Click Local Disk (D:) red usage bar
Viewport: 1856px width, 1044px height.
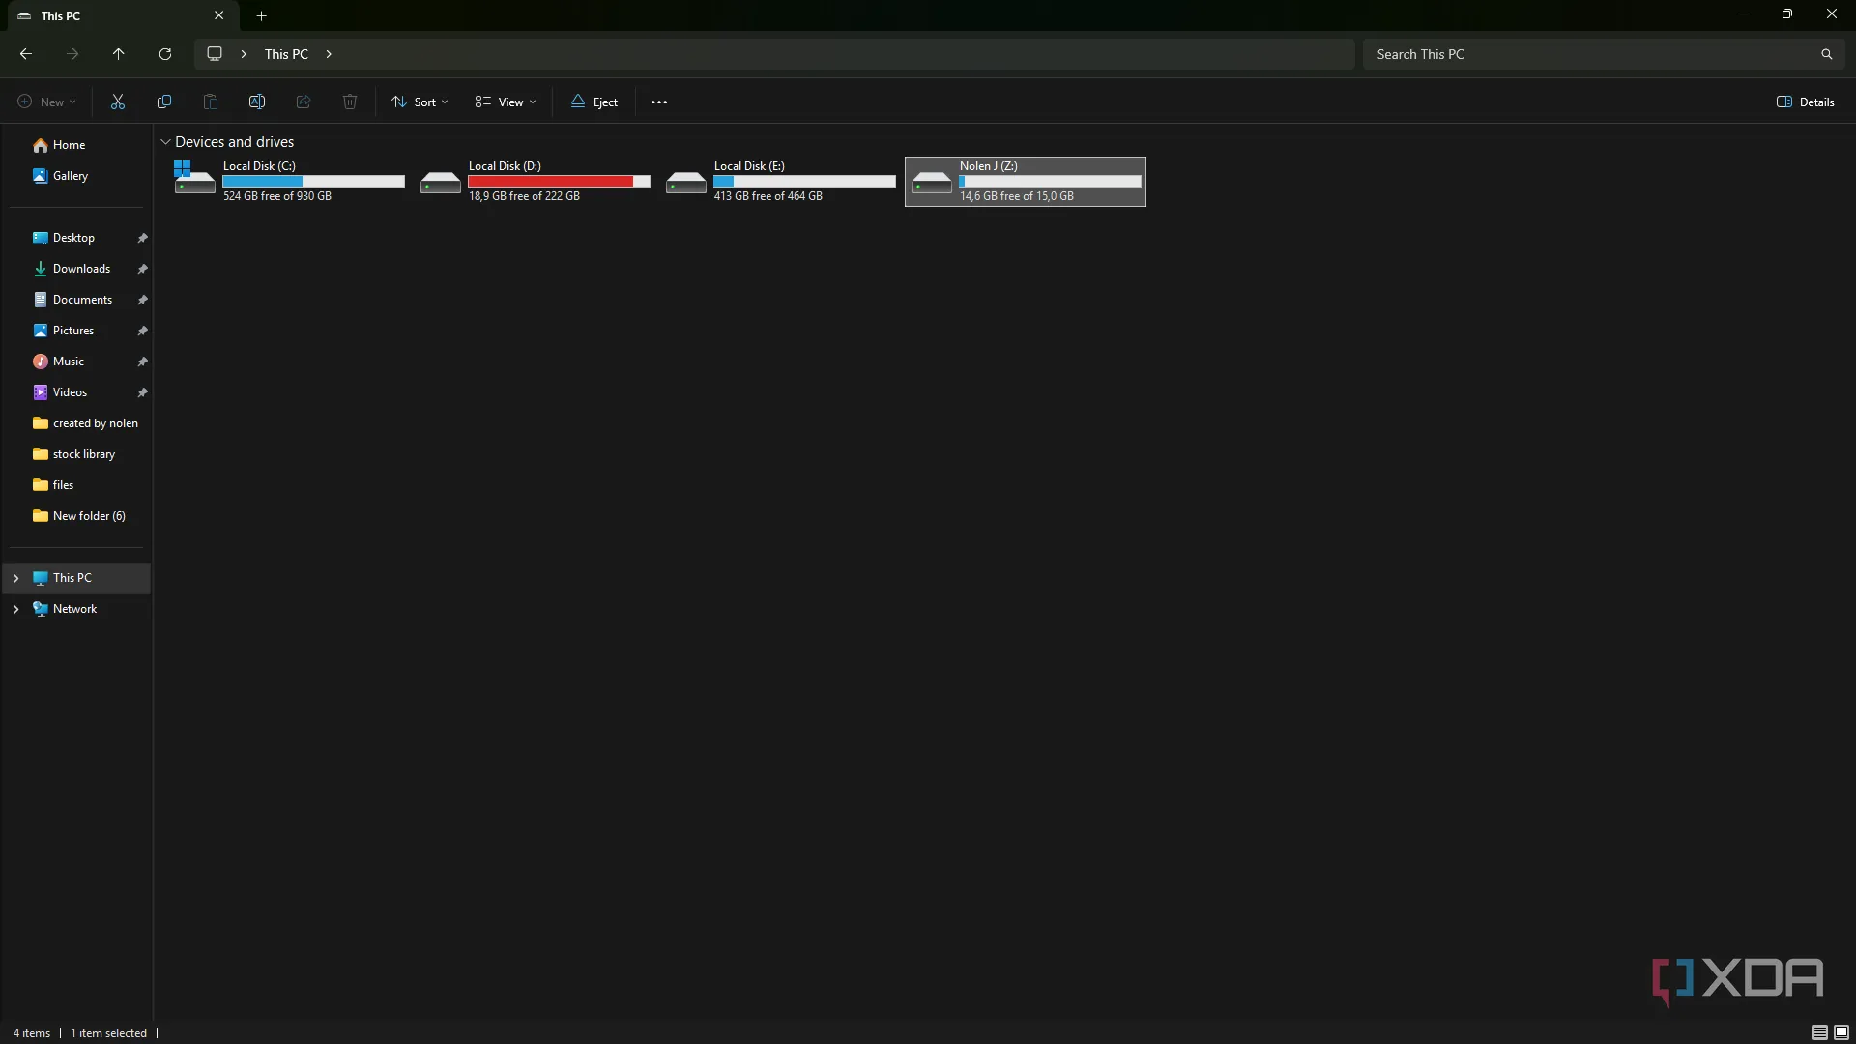pyautogui.click(x=559, y=182)
